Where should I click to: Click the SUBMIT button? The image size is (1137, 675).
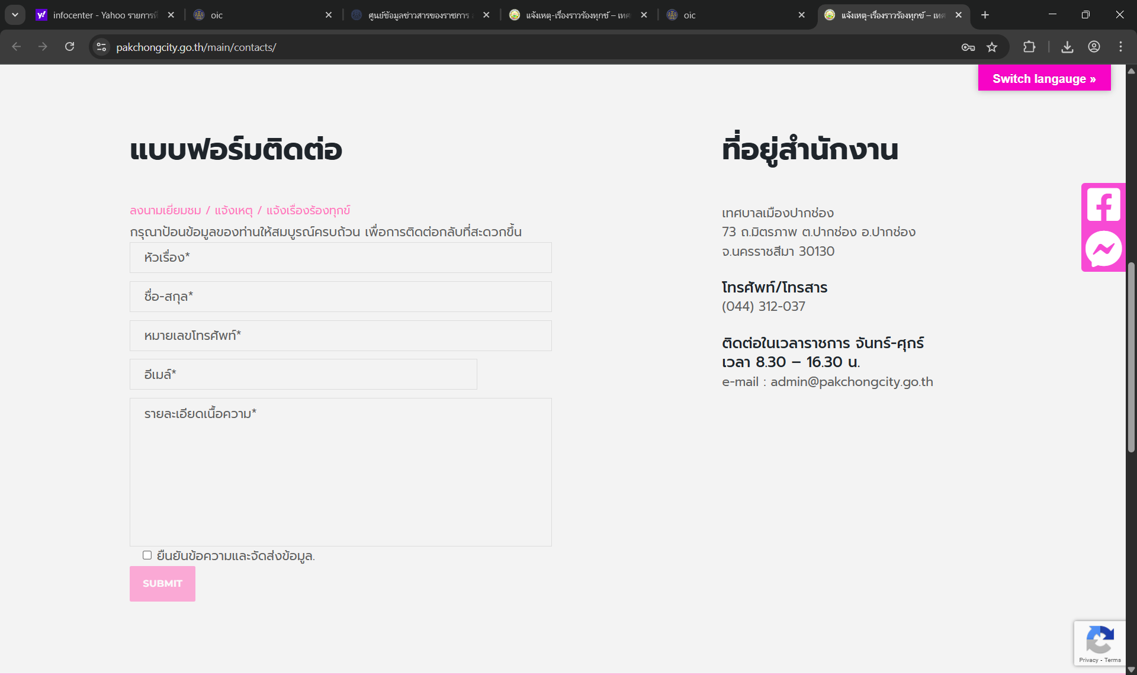pos(162,583)
